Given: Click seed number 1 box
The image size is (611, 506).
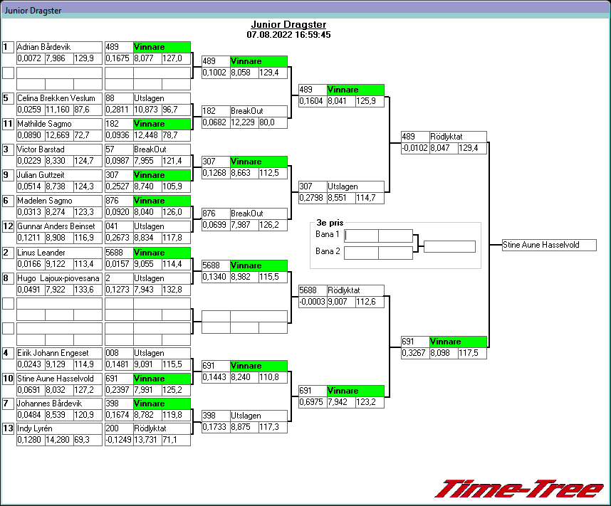Looking at the screenshot, I should 8,47.
